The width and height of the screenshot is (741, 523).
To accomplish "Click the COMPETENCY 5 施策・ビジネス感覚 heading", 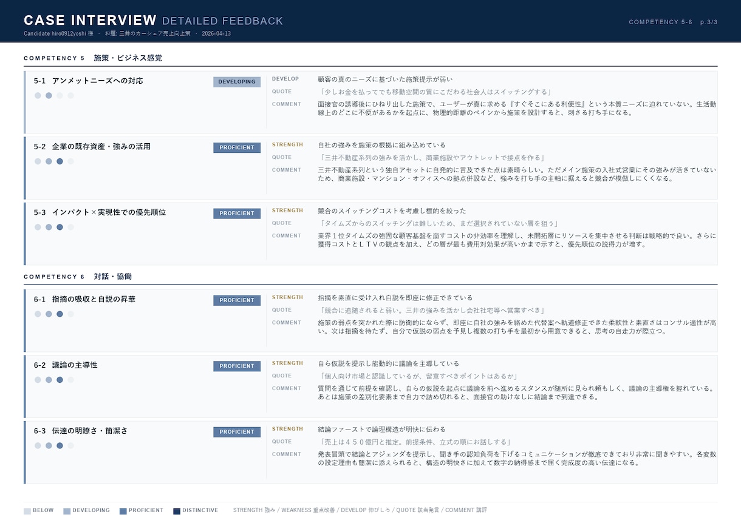I will (x=93, y=58).
